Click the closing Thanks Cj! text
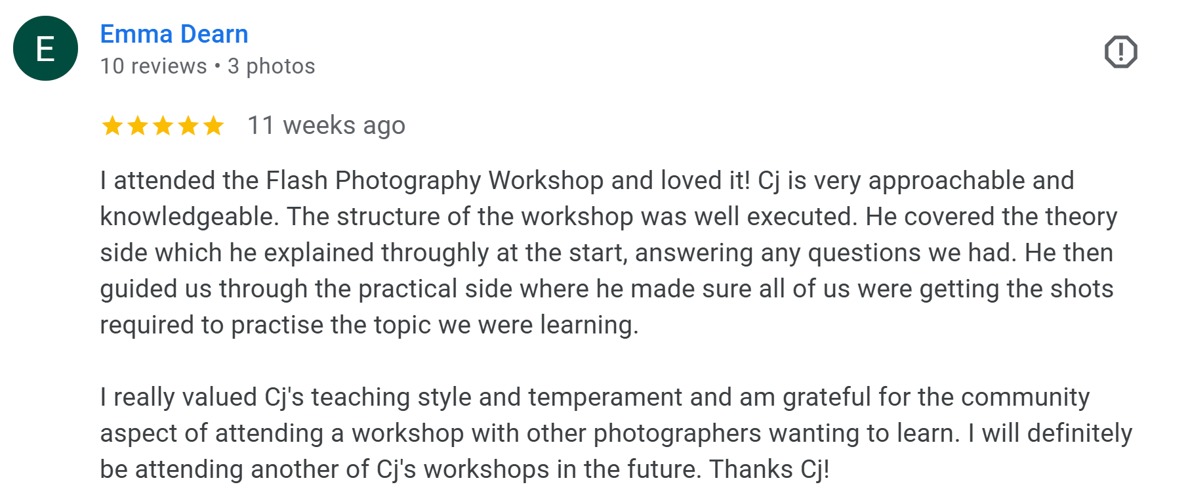 [769, 469]
